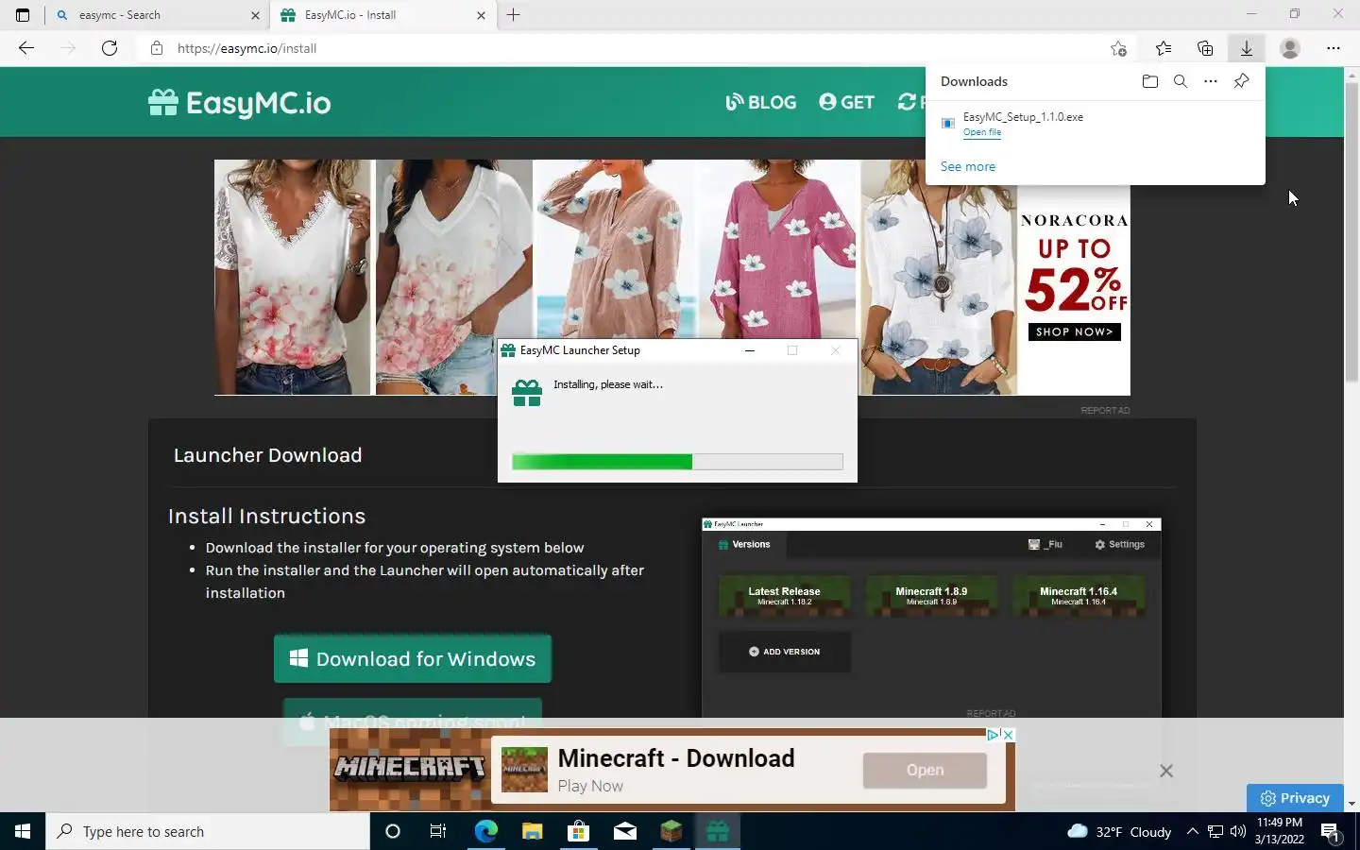Open Microsoft Store from the taskbar
The image size is (1360, 850).
[578, 831]
